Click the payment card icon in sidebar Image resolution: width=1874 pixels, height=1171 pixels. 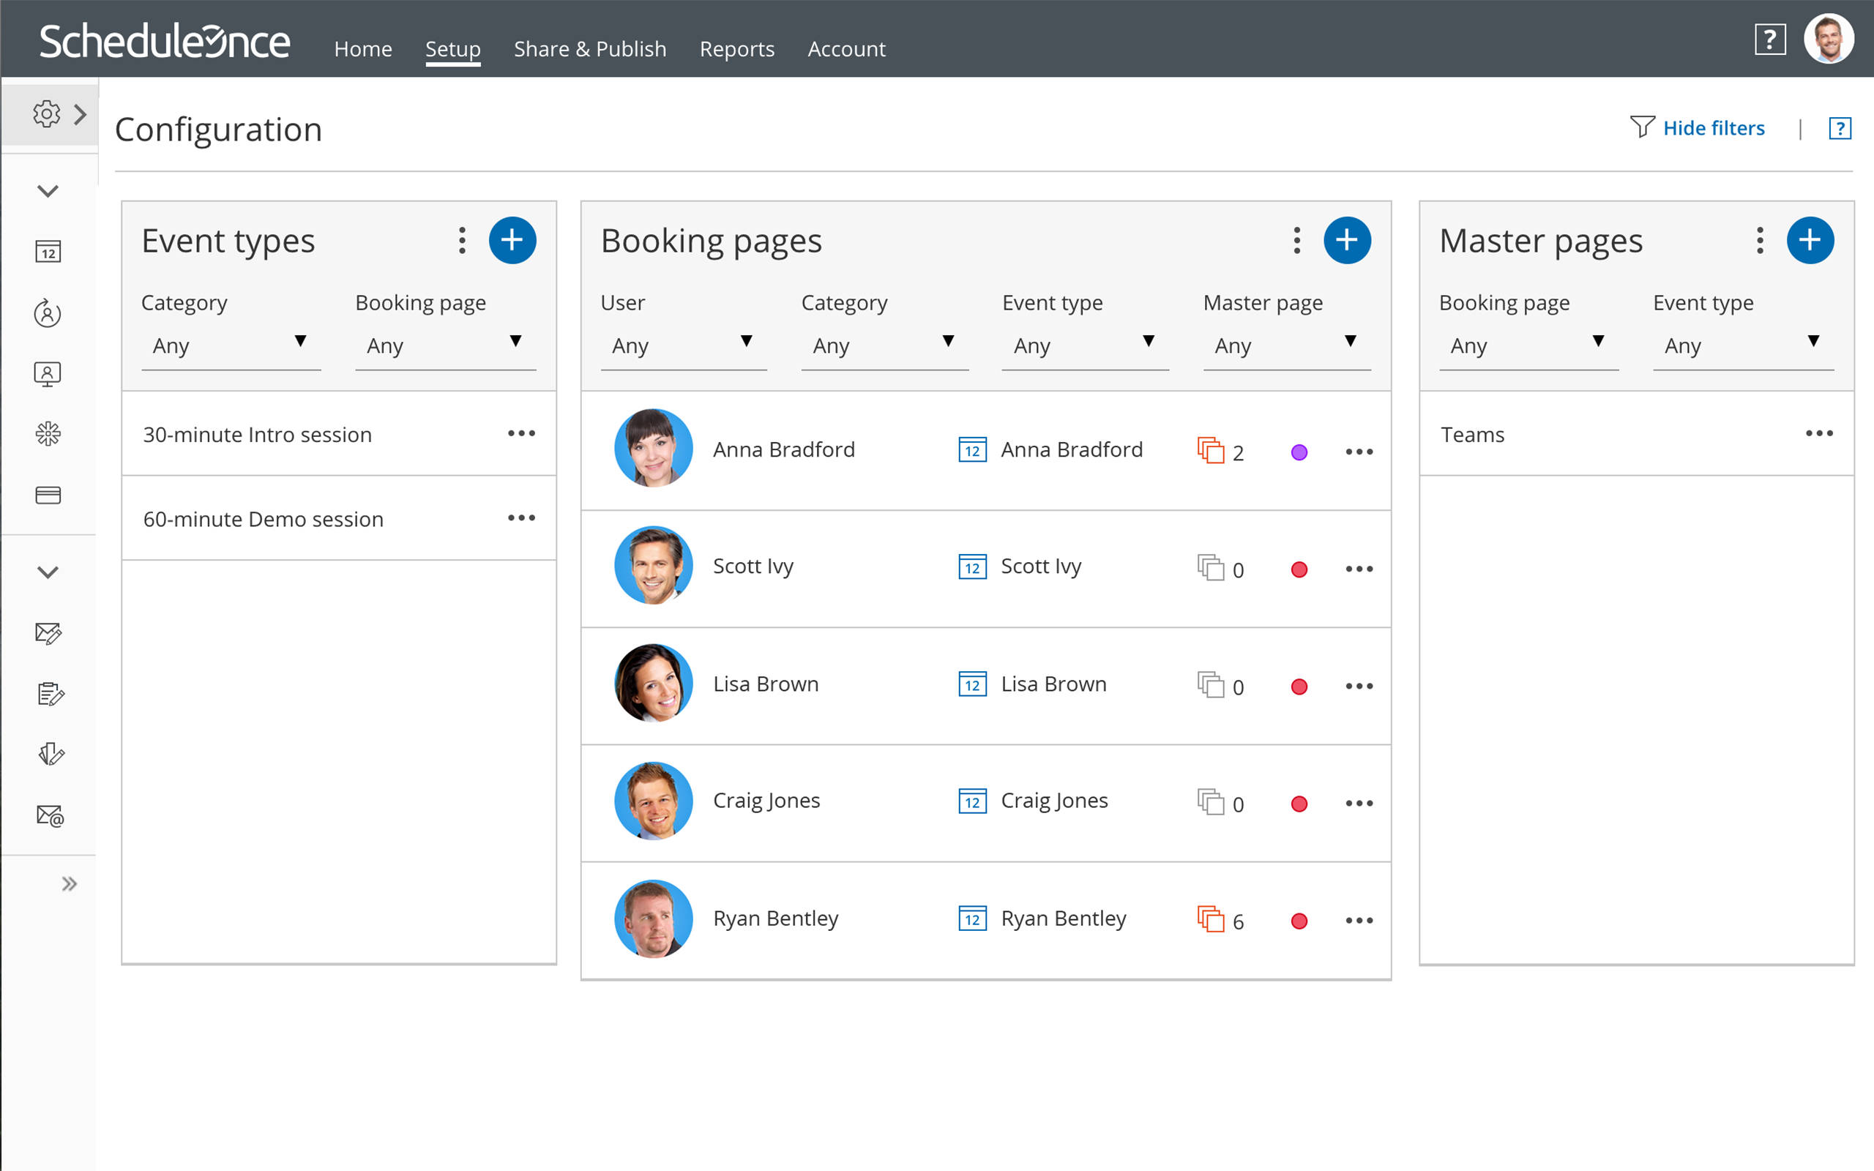(48, 495)
